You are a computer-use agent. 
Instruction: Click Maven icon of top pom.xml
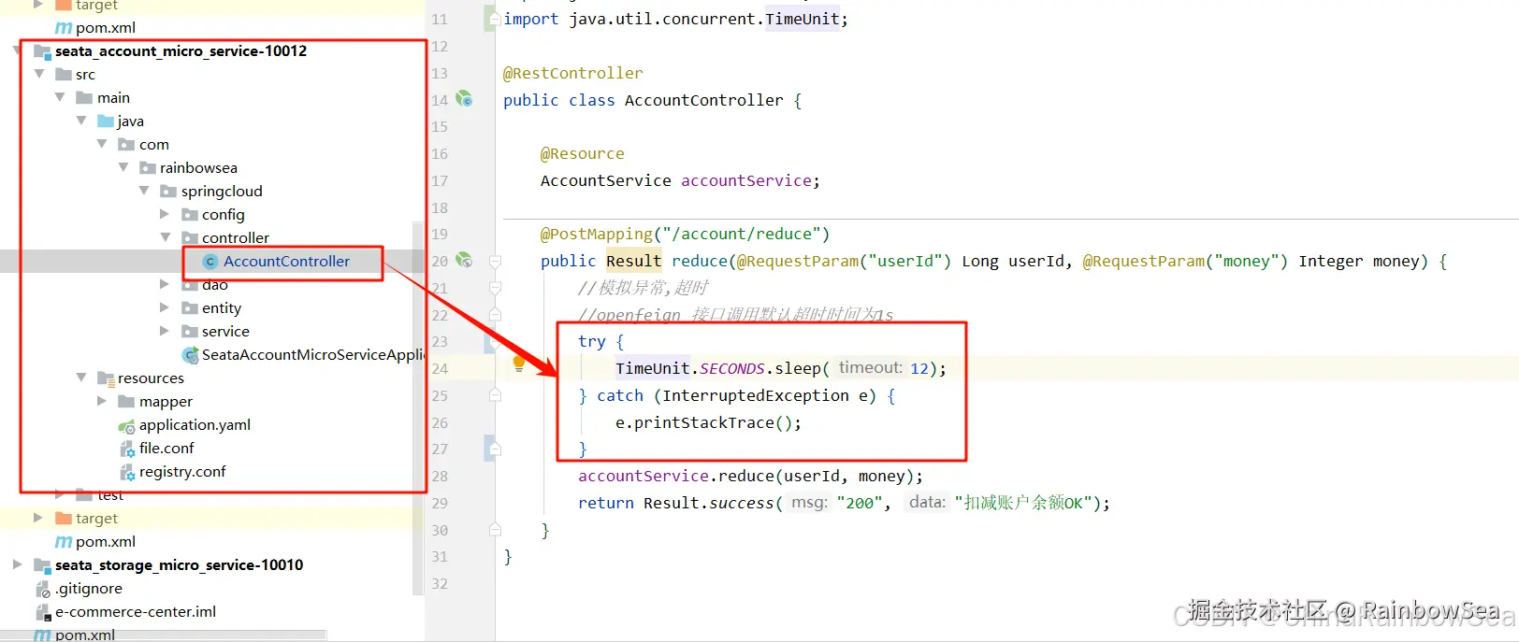[64, 28]
